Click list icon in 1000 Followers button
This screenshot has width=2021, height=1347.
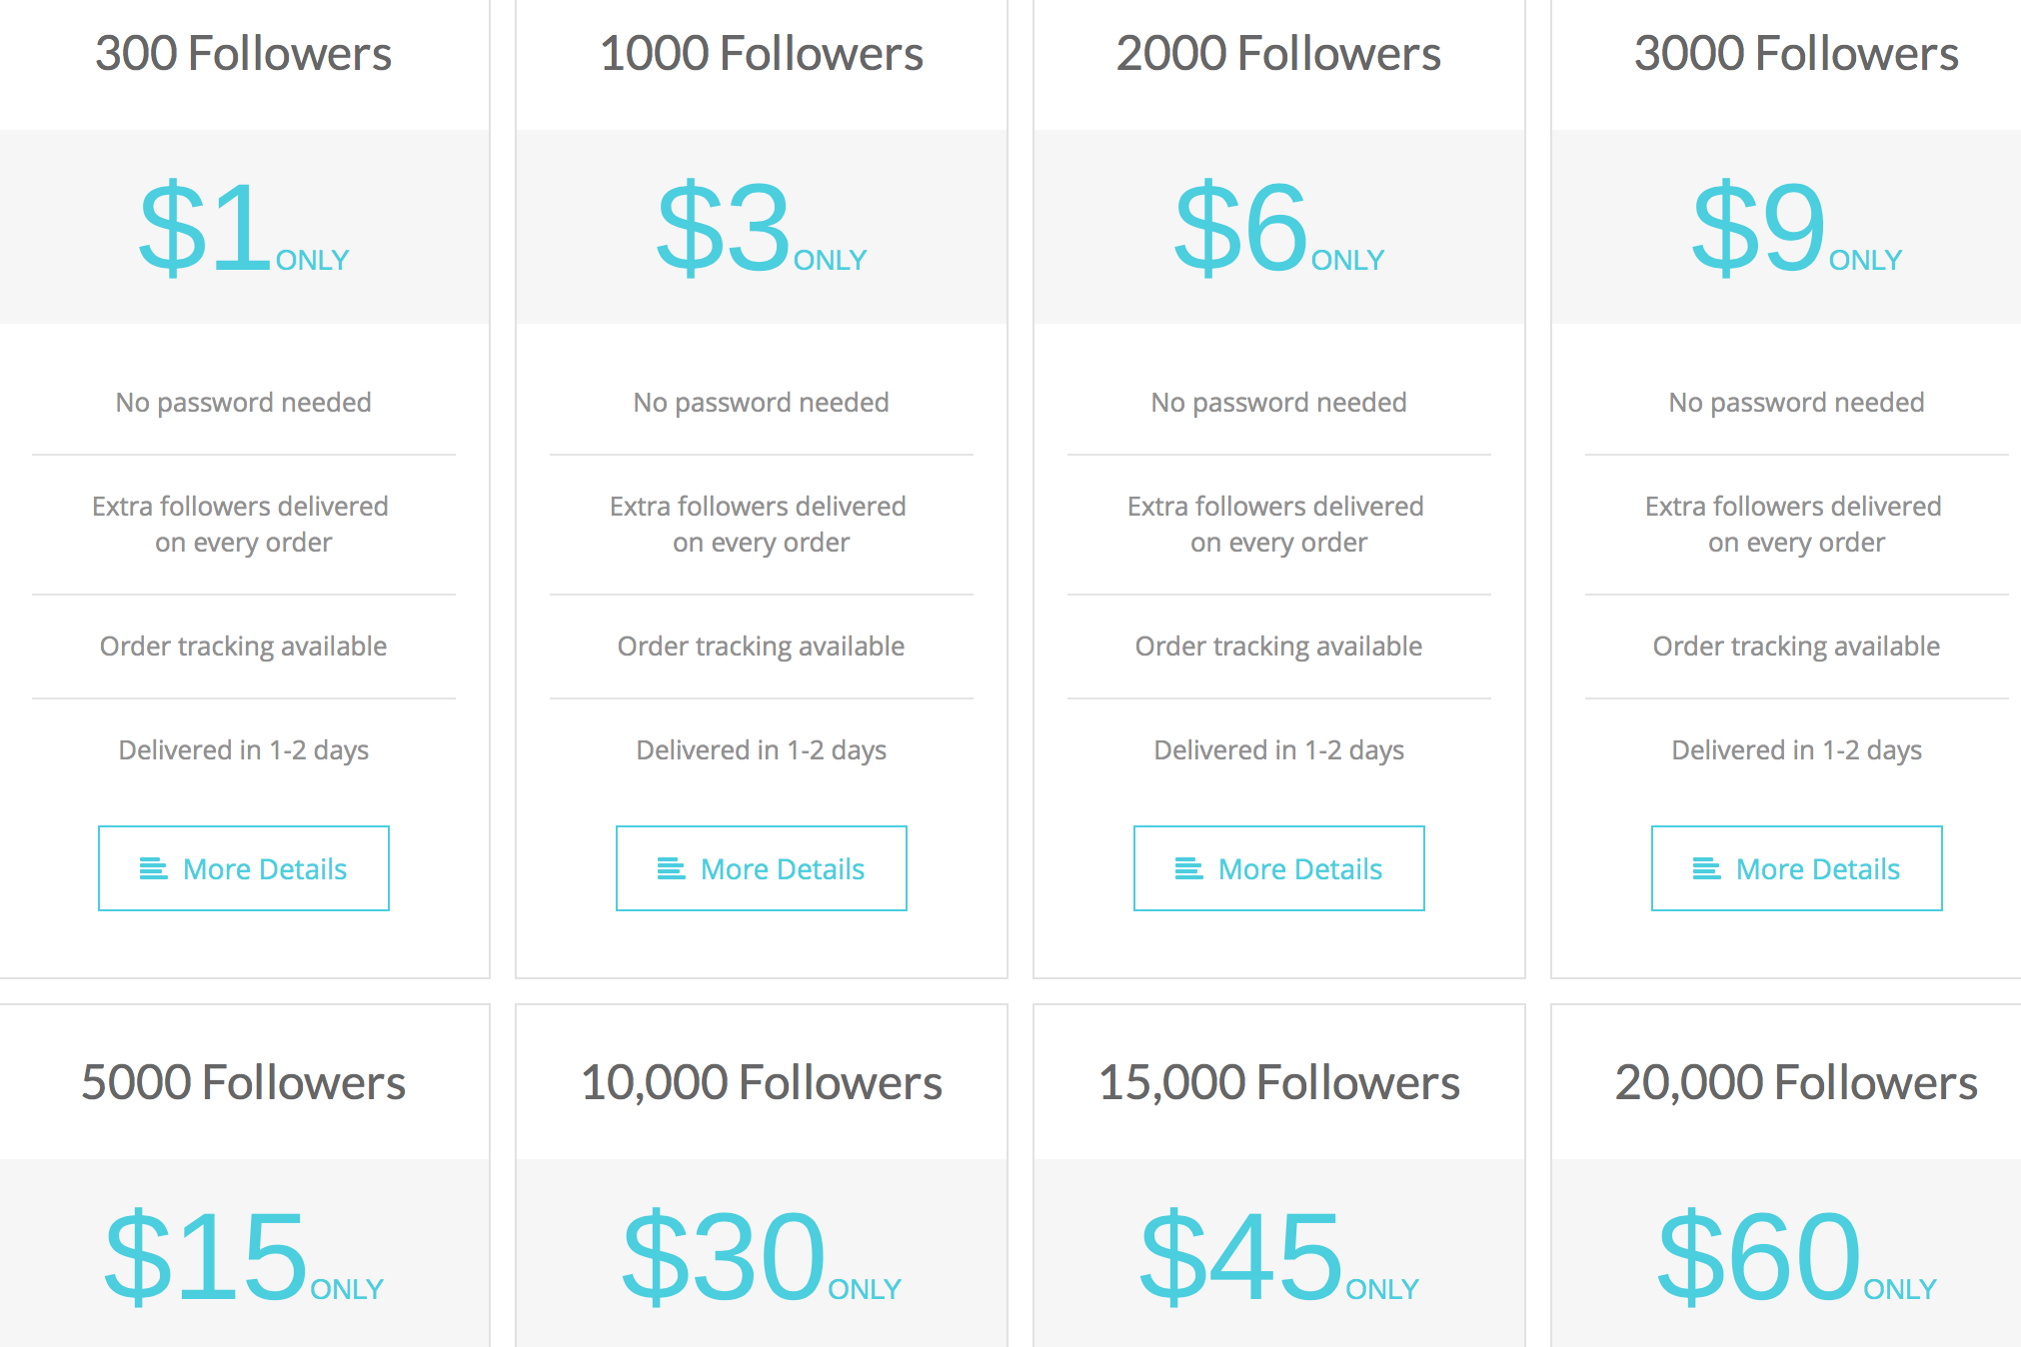671,868
